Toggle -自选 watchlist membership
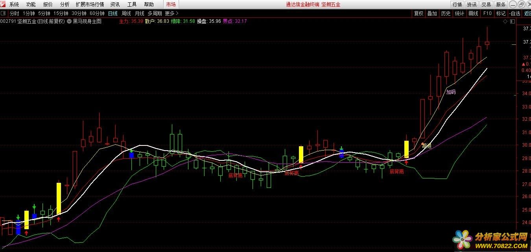 [x=514, y=13]
